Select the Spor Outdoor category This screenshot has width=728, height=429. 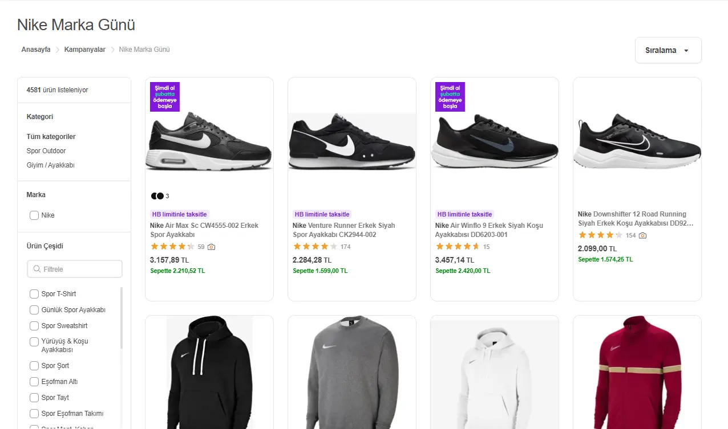pos(46,151)
